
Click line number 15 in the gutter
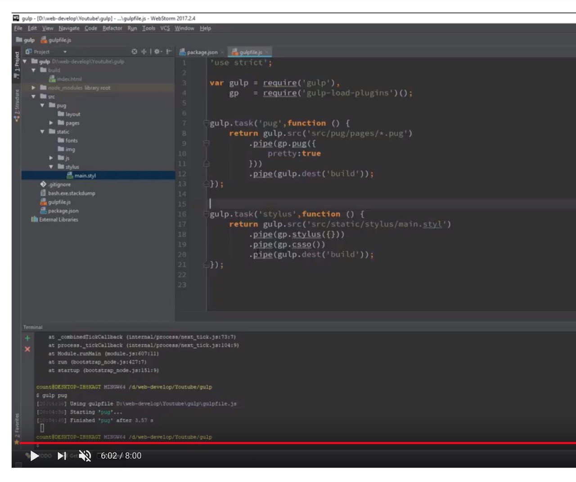(182, 204)
